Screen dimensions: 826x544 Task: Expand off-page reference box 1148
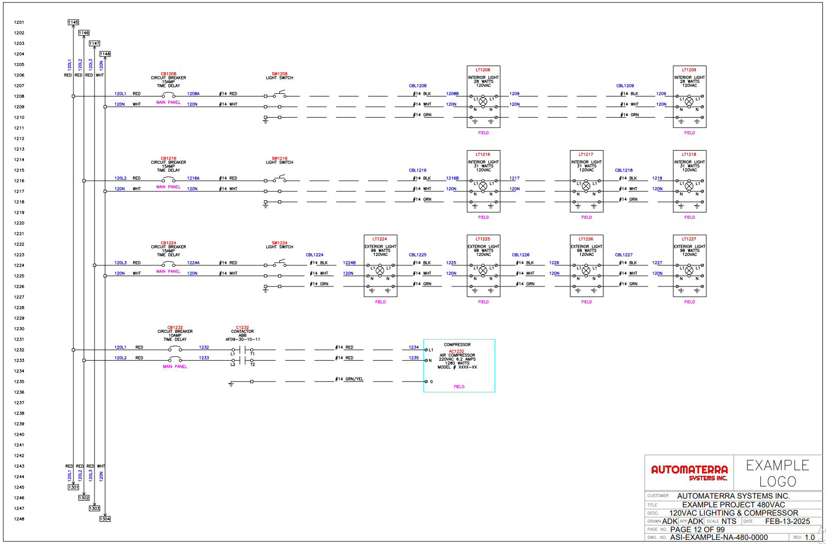105,53
